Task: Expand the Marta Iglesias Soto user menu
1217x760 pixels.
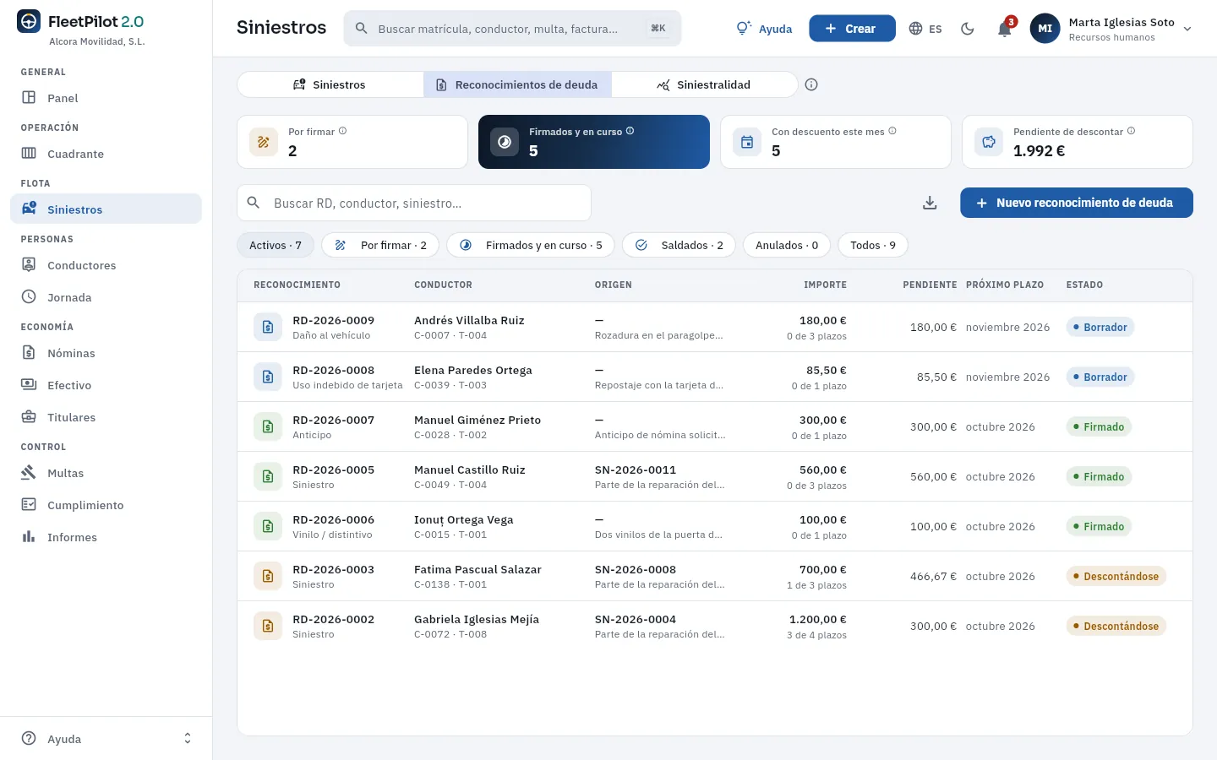Action: click(1111, 29)
